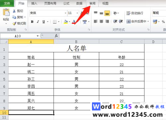This screenshot has width=166, height=120.
Task: Toggle Italic formatting
Action: (x=38, y=22)
